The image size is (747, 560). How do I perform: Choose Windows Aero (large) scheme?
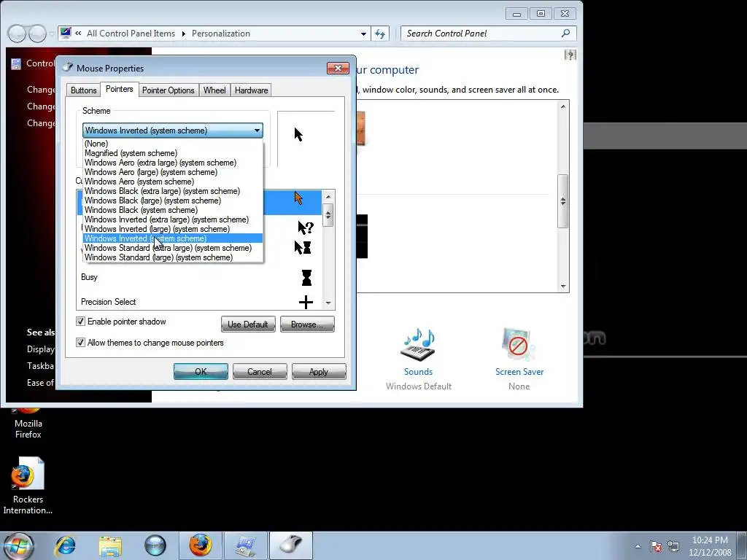click(173, 172)
